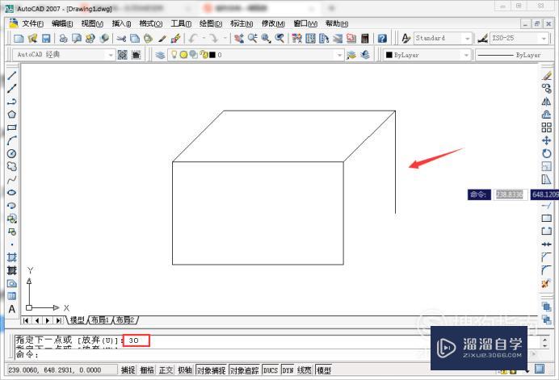Image resolution: width=559 pixels, height=380 pixels.
Task: Select the Hatch tool
Action: 12,257
